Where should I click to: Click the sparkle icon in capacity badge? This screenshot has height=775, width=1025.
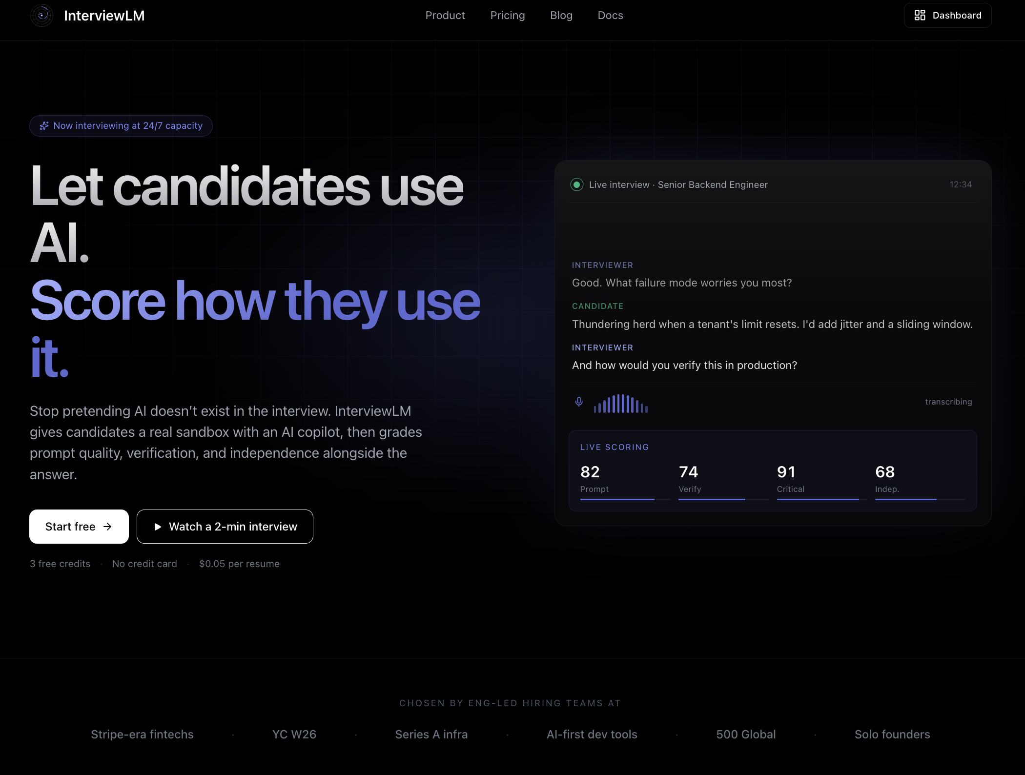44,126
